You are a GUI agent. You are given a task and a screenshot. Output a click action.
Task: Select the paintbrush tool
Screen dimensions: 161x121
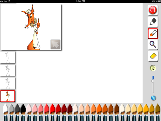tap(153, 34)
